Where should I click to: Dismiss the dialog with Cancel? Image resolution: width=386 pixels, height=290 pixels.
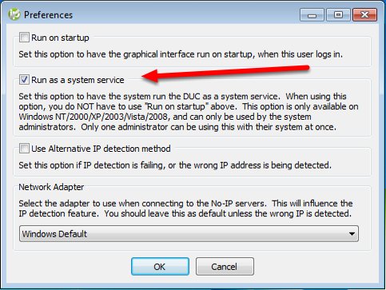tap(225, 267)
